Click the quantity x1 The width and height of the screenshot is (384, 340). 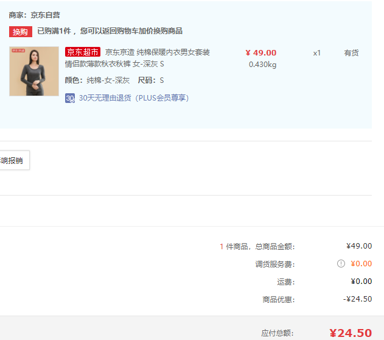tap(316, 53)
